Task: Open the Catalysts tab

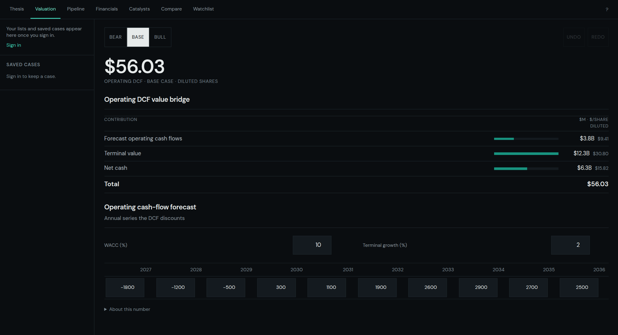Action: 139,9
